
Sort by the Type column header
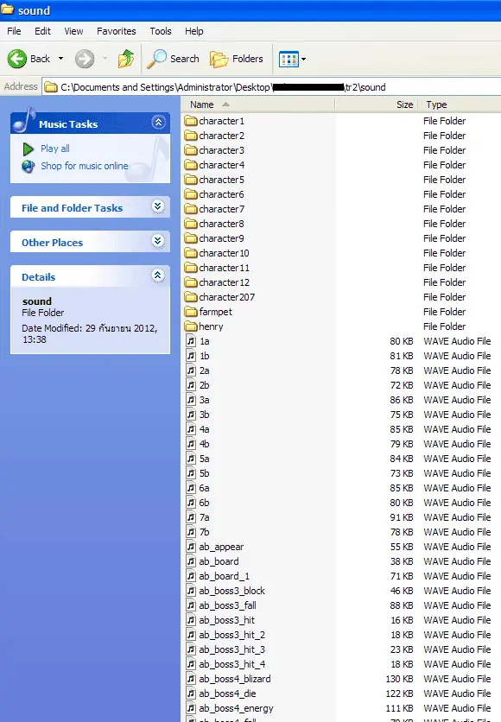(460, 104)
